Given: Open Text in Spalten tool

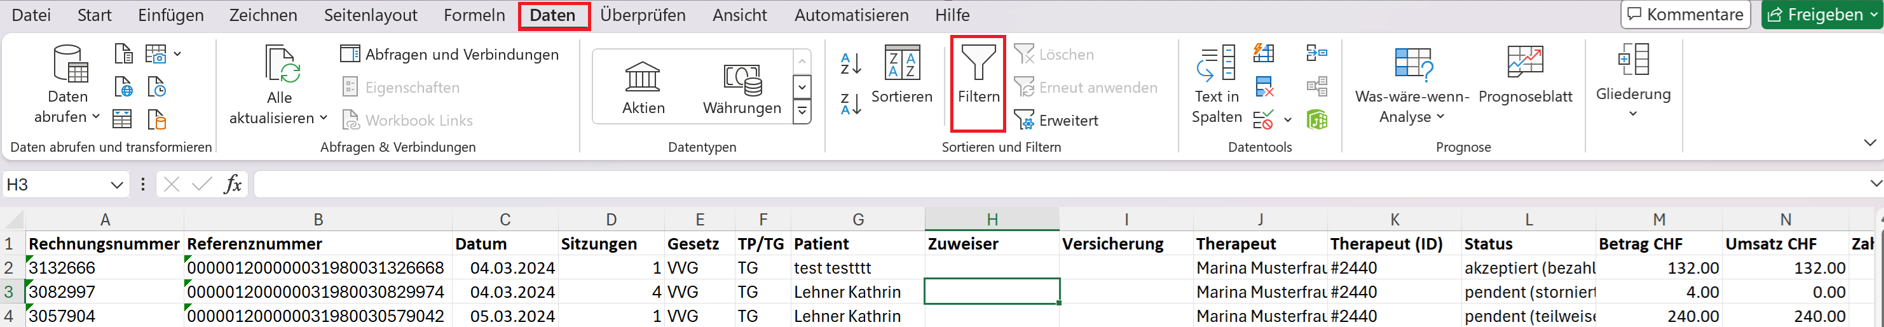Looking at the screenshot, I should click(1216, 84).
